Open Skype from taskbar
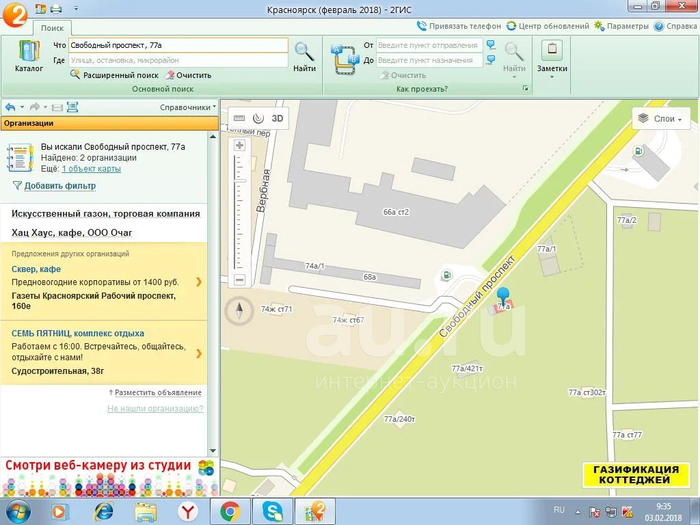 tap(272, 511)
